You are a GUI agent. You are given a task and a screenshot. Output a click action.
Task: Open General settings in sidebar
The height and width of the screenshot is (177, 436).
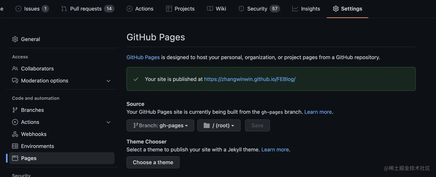(62, 39)
